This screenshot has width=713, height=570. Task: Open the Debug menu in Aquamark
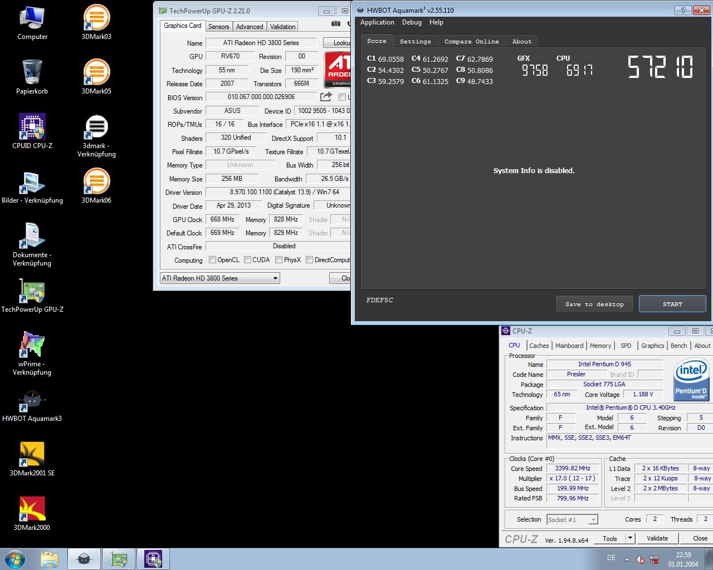pos(412,22)
